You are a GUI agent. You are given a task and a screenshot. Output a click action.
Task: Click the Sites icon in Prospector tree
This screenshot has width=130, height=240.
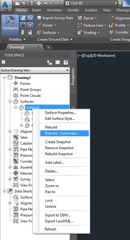click(16, 137)
